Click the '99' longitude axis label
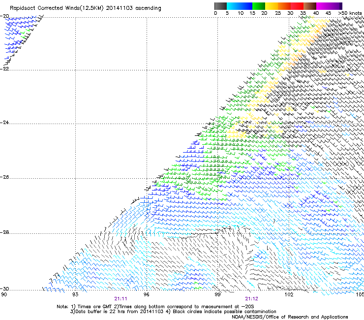Image resolution: width=364 pixels, height=320 pixels. (x=217, y=294)
